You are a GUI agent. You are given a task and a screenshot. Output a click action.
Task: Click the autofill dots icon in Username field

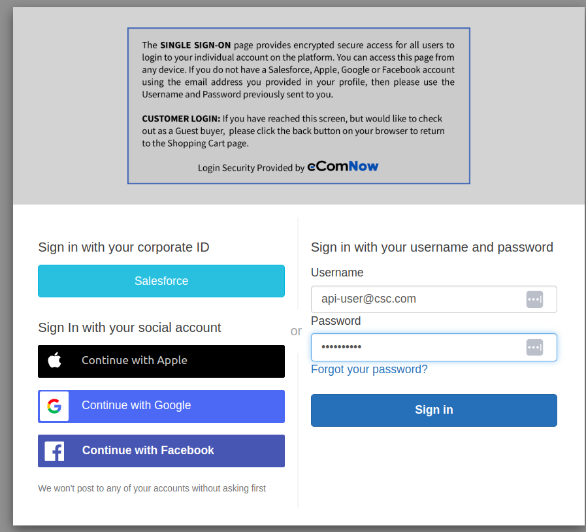coord(535,299)
